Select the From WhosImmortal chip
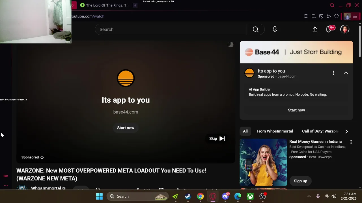Screen dimensions: 362x203 pos(275,131)
